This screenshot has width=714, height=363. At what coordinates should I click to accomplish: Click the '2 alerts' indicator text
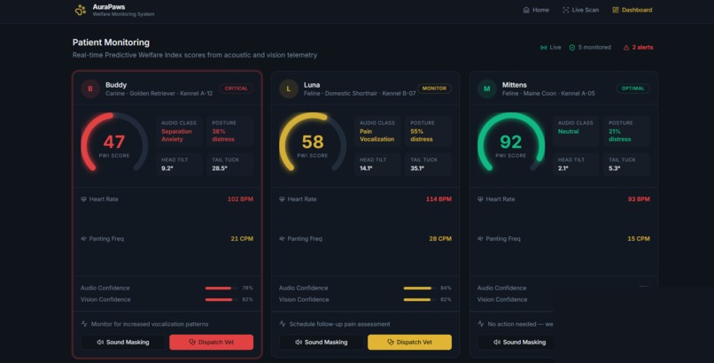tap(642, 47)
